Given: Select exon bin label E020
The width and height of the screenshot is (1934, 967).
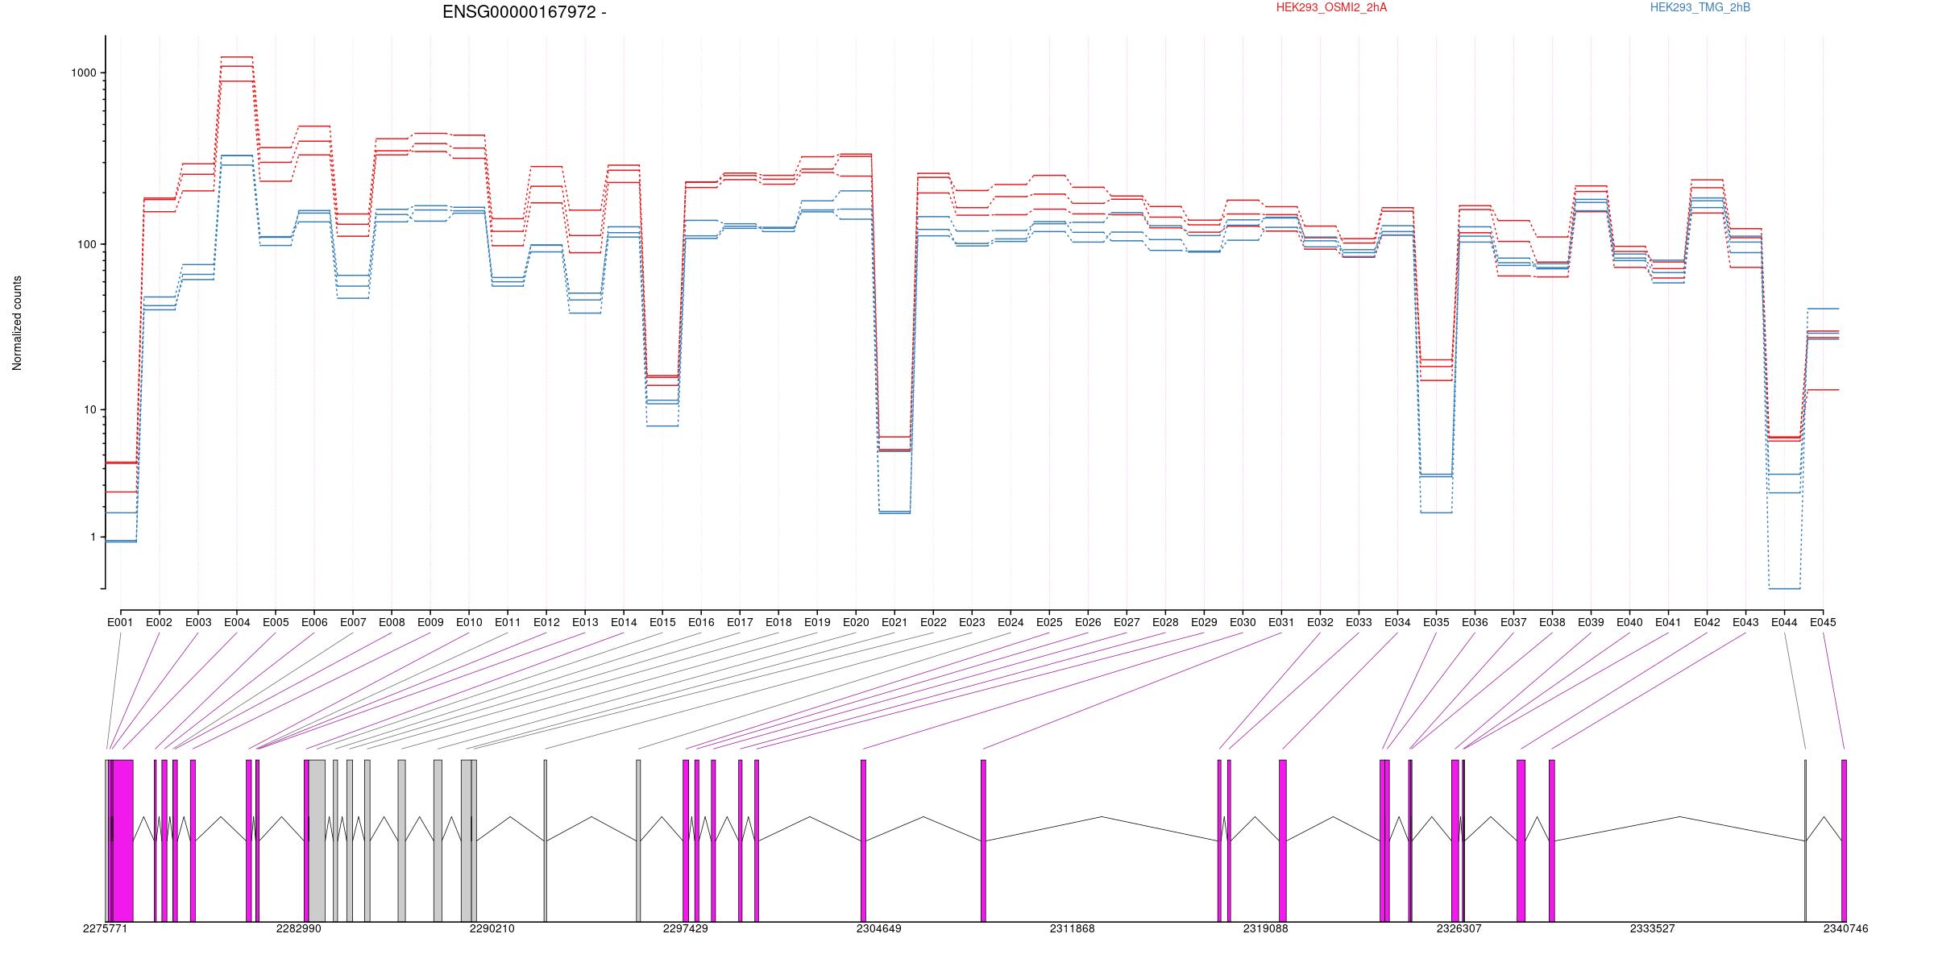Looking at the screenshot, I should (855, 622).
